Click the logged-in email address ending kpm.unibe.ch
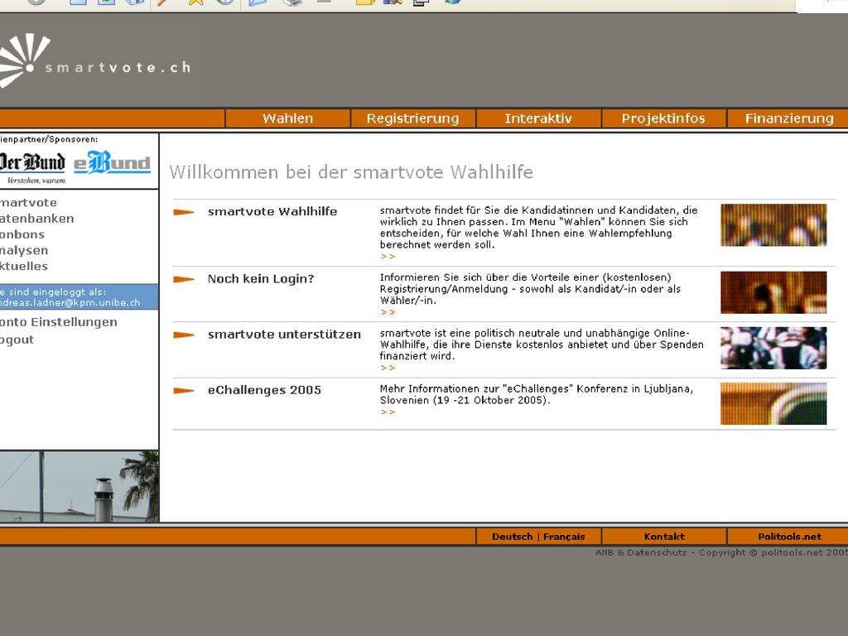The image size is (848, 636). (x=70, y=303)
